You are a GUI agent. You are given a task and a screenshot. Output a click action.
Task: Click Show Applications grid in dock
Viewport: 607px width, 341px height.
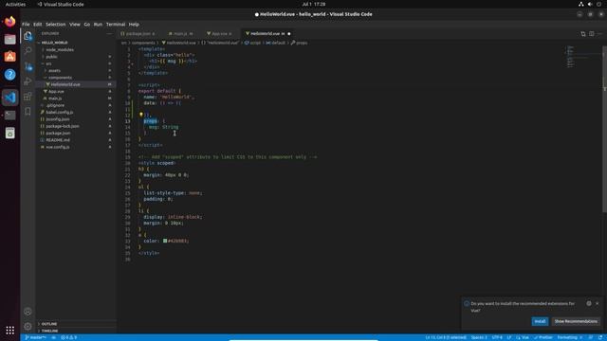coord(10,331)
